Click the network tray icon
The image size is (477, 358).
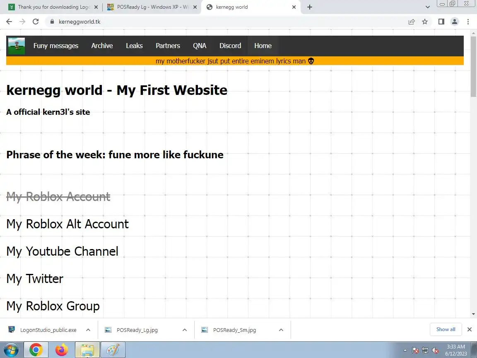(x=425, y=351)
